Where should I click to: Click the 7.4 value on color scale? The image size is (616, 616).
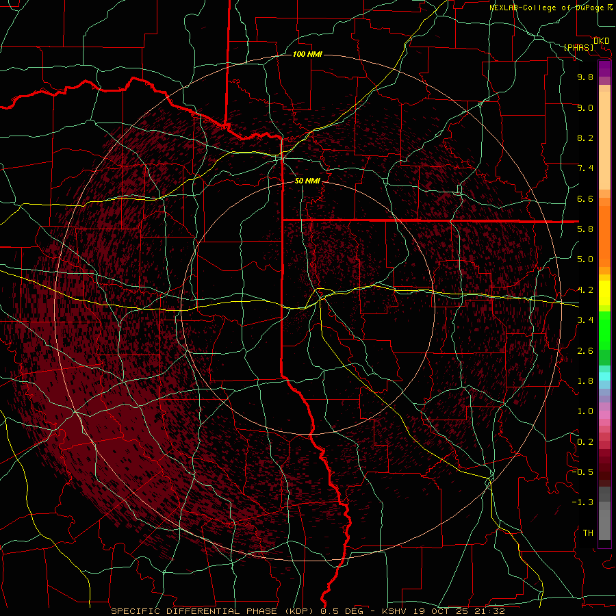[585, 168]
